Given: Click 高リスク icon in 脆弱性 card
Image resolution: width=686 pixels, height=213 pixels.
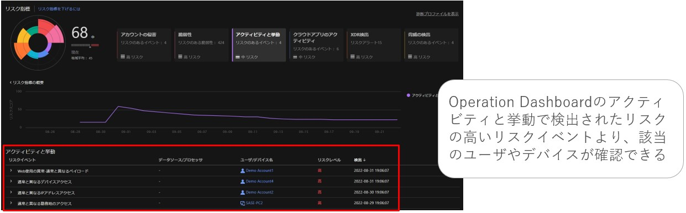Looking at the screenshot, I should 180,57.
